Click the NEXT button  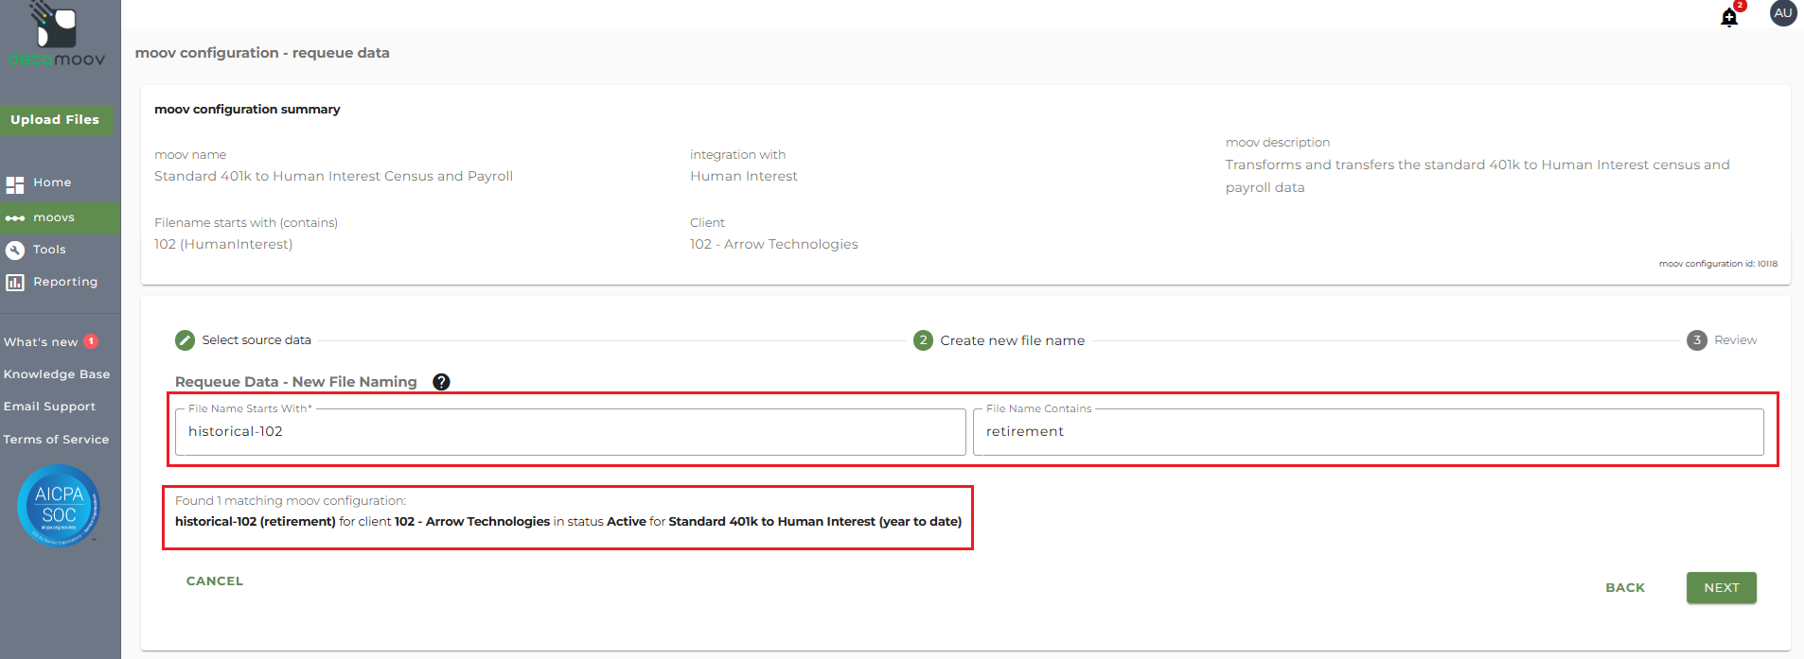pos(1721,588)
